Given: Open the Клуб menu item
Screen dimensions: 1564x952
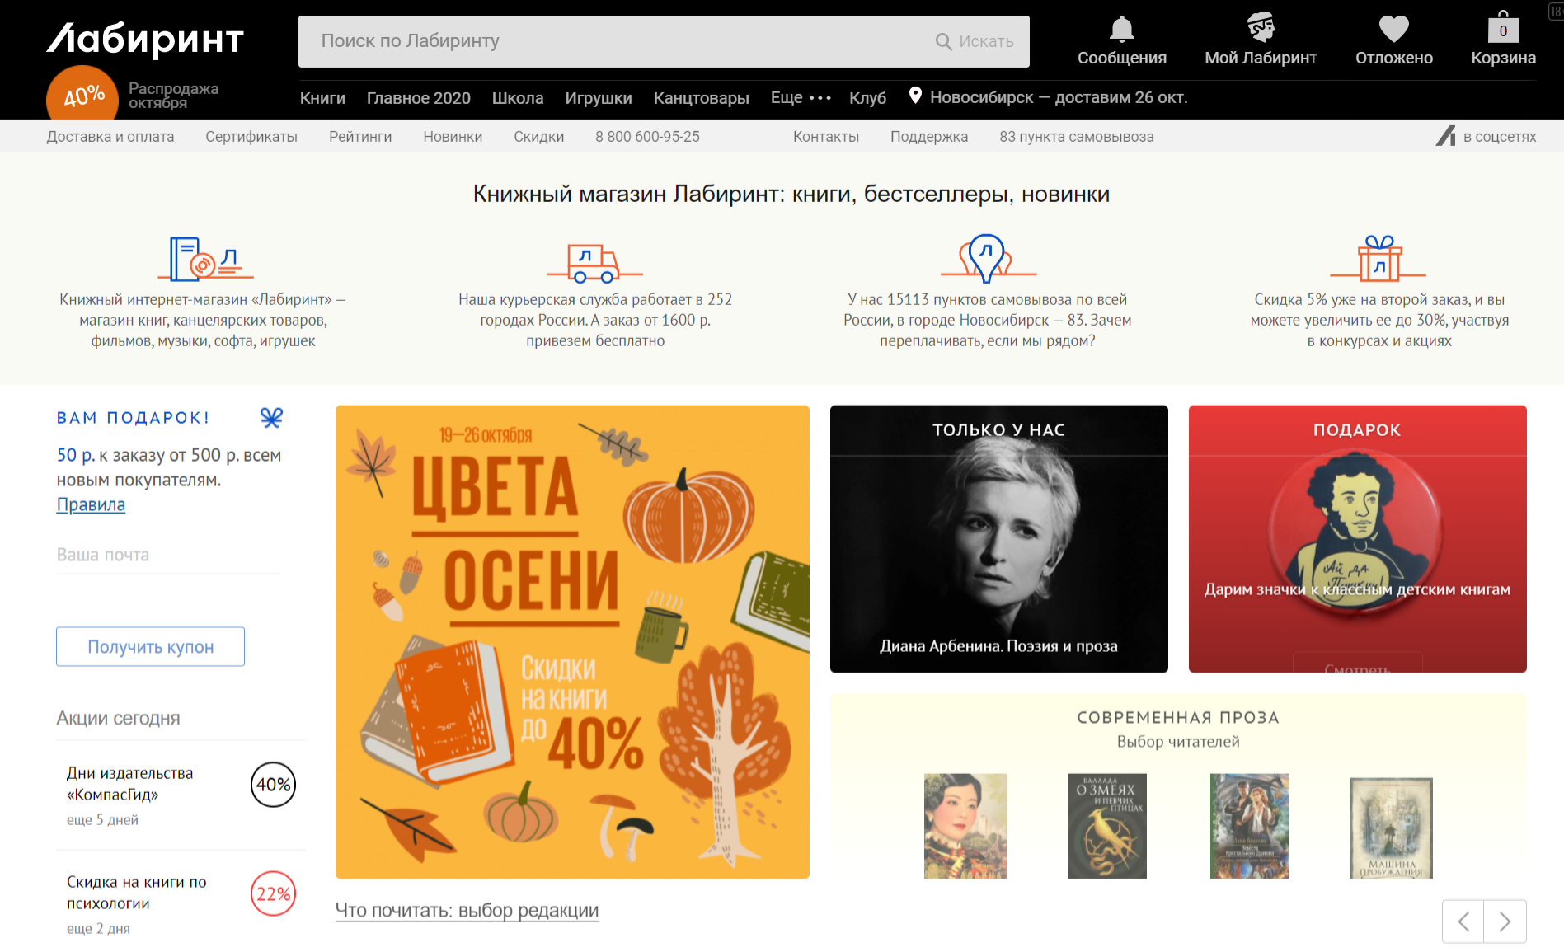Looking at the screenshot, I should 867,98.
